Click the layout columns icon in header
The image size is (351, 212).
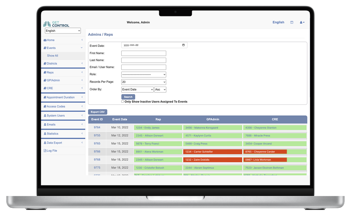(x=292, y=22)
